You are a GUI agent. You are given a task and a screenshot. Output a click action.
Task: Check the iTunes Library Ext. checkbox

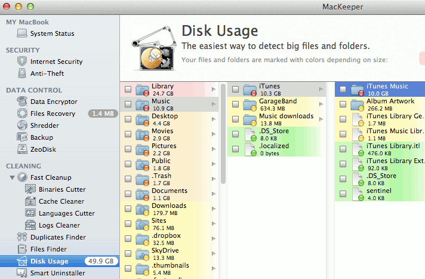coord(343,164)
